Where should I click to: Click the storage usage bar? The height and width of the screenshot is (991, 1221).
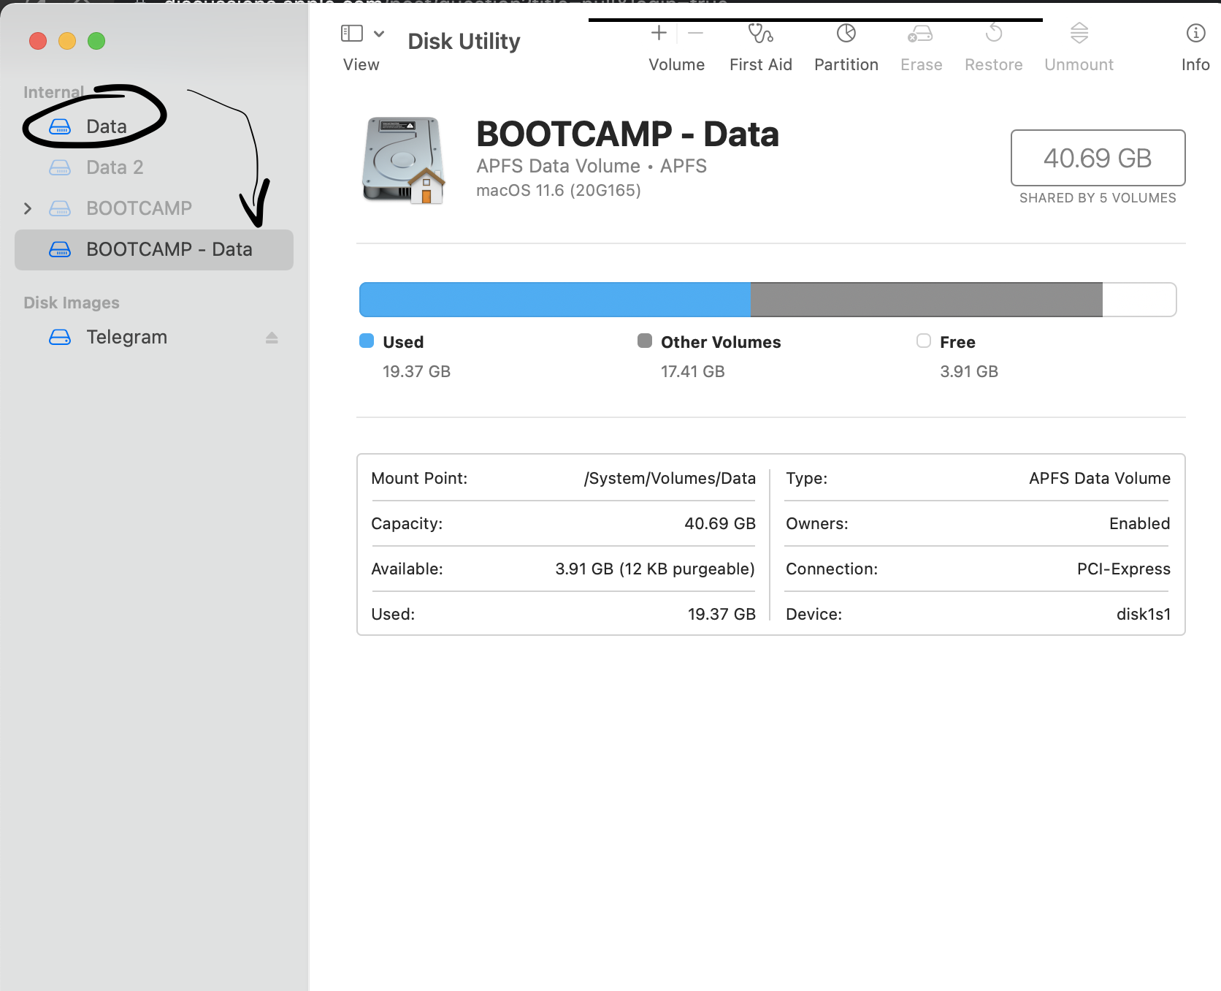pyautogui.click(x=767, y=299)
